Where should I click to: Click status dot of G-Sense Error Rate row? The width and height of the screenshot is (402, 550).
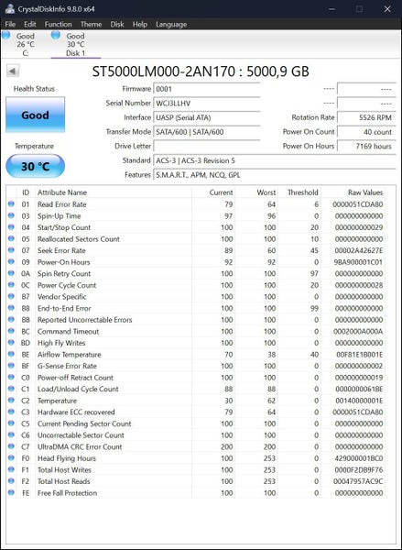(x=11, y=366)
